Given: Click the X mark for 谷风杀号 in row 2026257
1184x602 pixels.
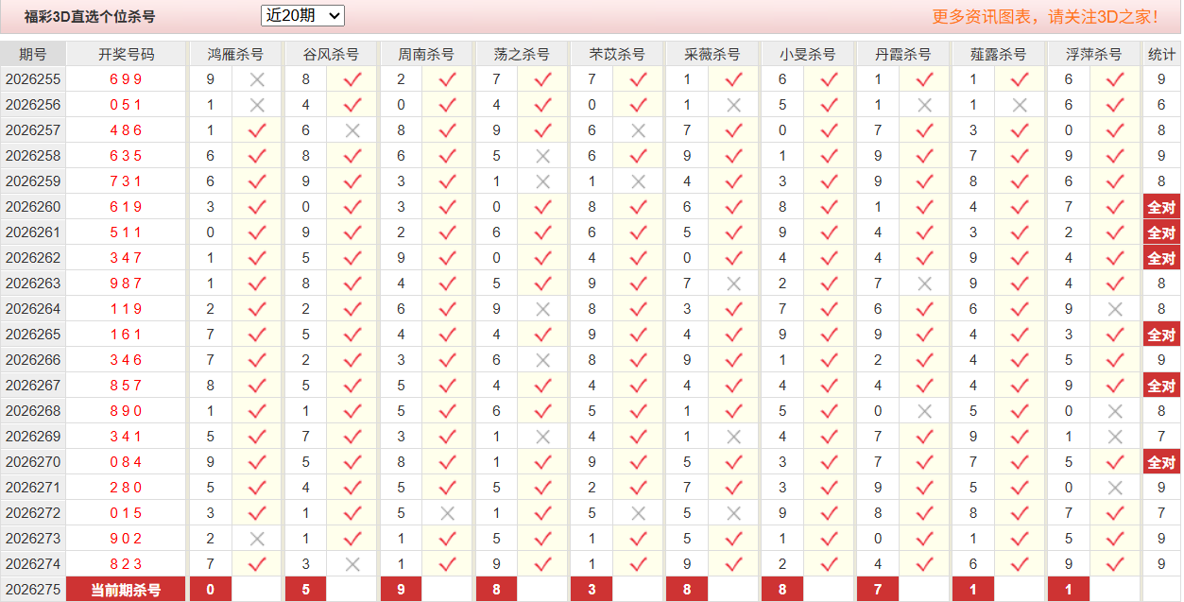Looking at the screenshot, I should (x=352, y=130).
